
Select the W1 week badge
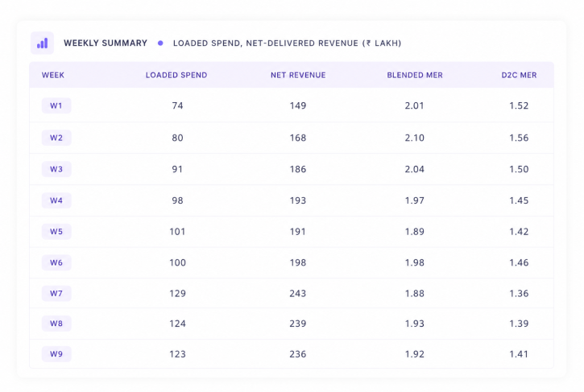tap(56, 105)
